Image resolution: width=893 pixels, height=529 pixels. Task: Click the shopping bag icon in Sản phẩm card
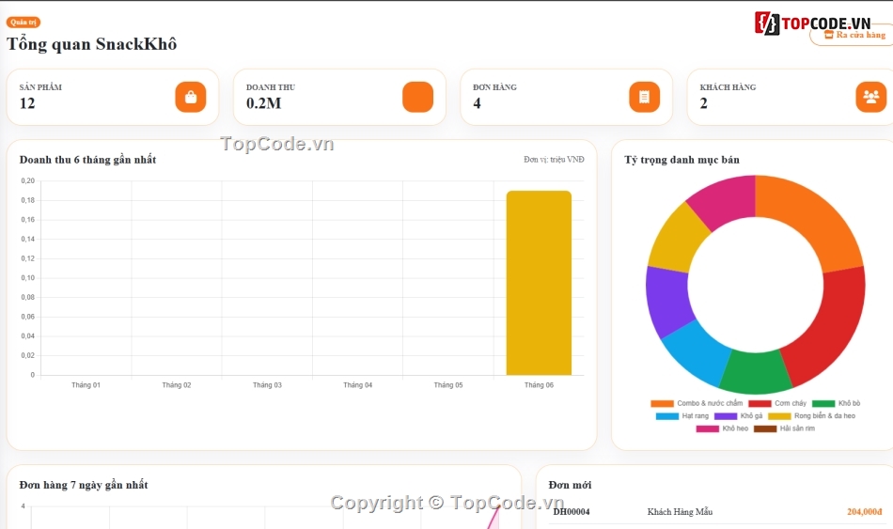coord(190,97)
